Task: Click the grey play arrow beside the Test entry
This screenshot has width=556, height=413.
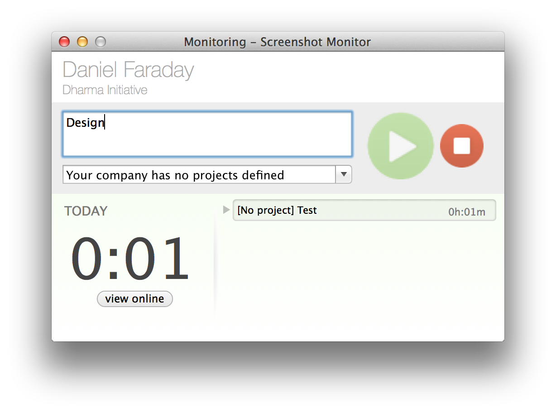Action: pos(226,210)
